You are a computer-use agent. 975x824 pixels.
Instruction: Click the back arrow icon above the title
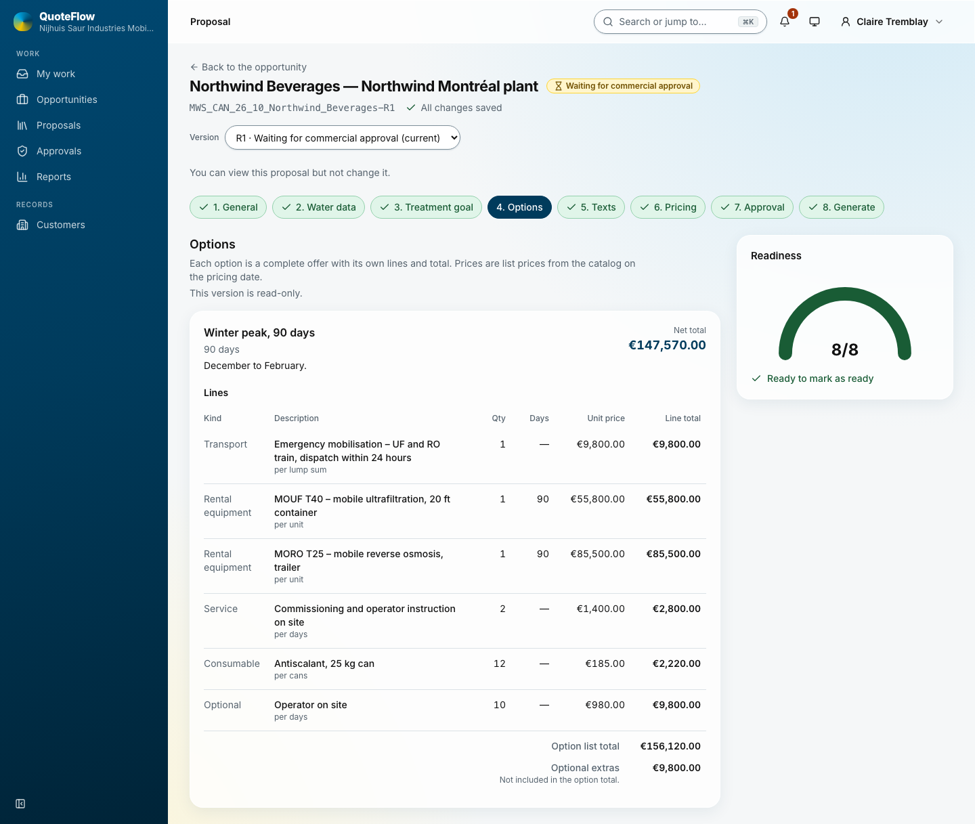[194, 67]
